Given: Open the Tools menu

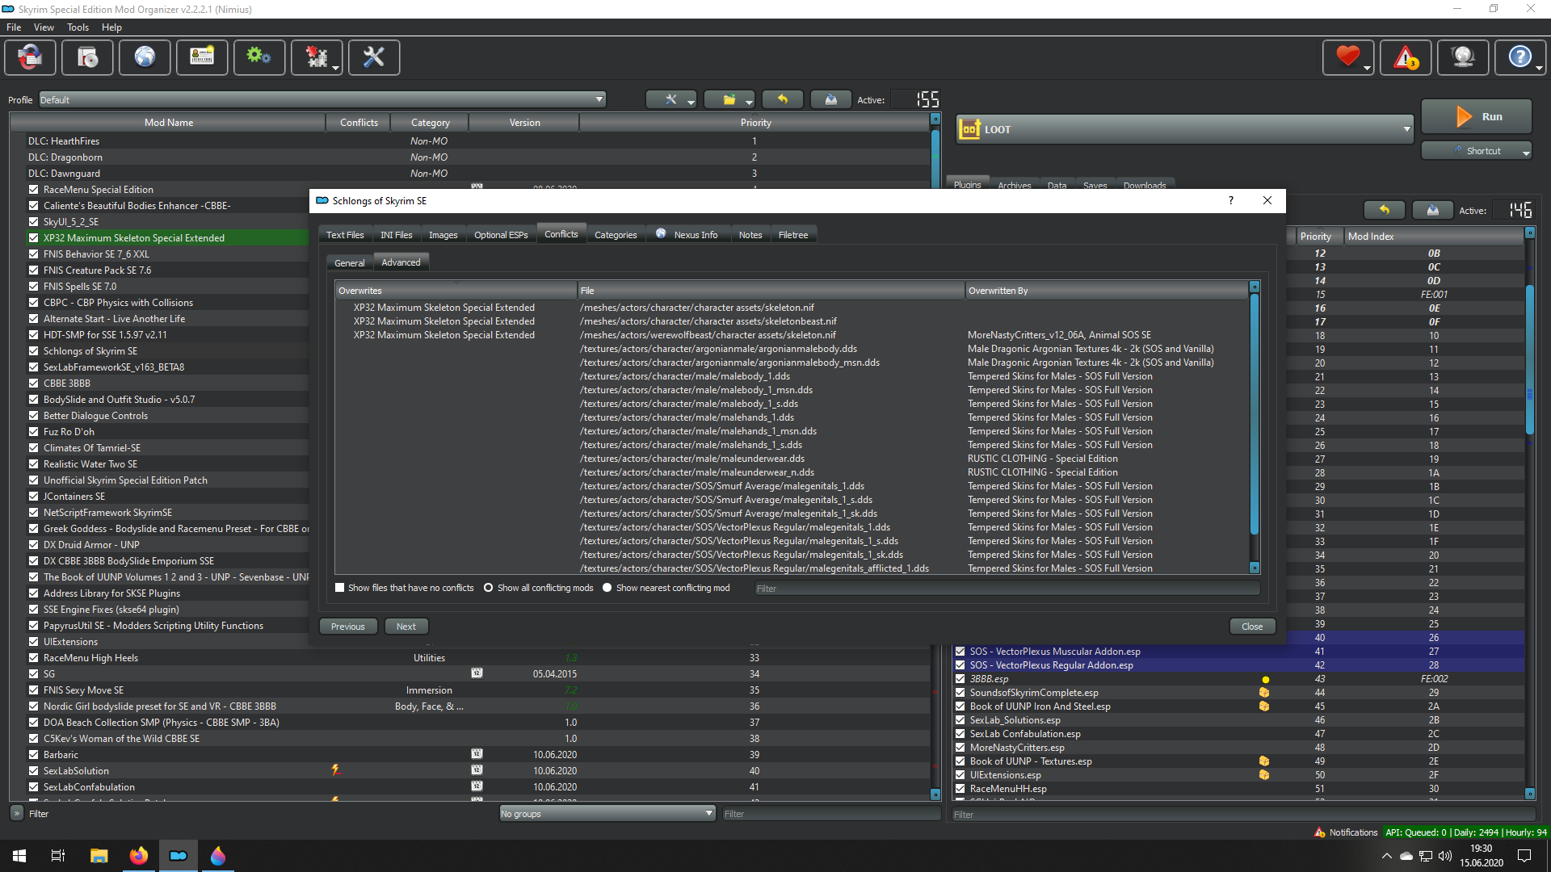Looking at the screenshot, I should (78, 27).
